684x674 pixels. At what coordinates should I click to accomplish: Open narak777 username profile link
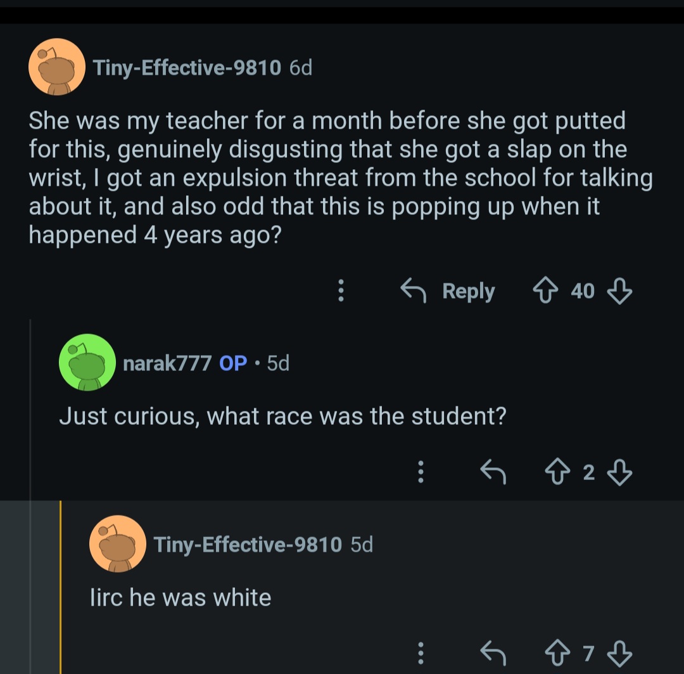[x=167, y=363]
